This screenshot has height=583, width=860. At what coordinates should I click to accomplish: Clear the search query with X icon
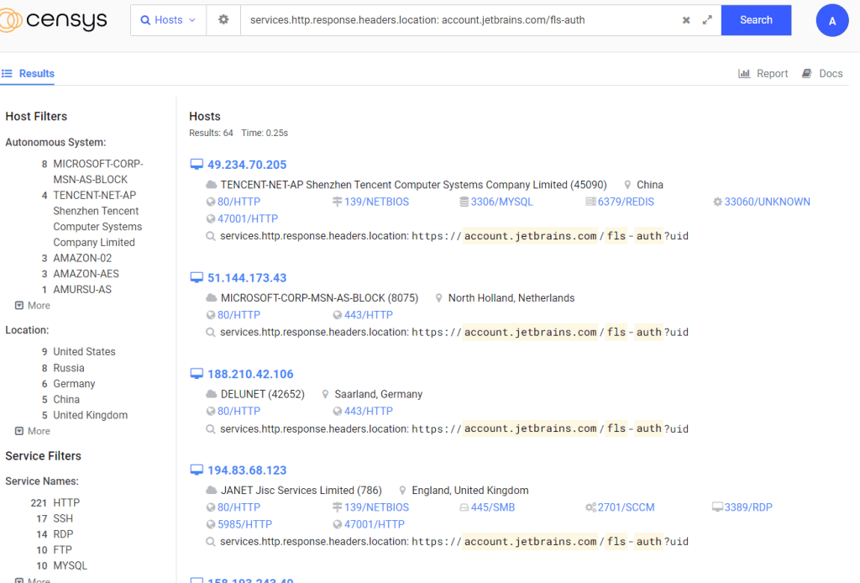click(x=686, y=20)
